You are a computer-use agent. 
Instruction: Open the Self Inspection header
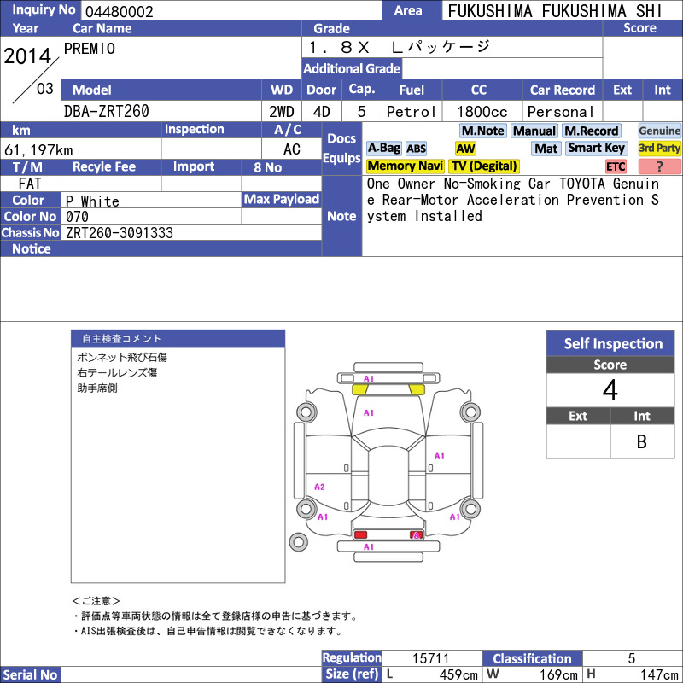click(x=613, y=343)
